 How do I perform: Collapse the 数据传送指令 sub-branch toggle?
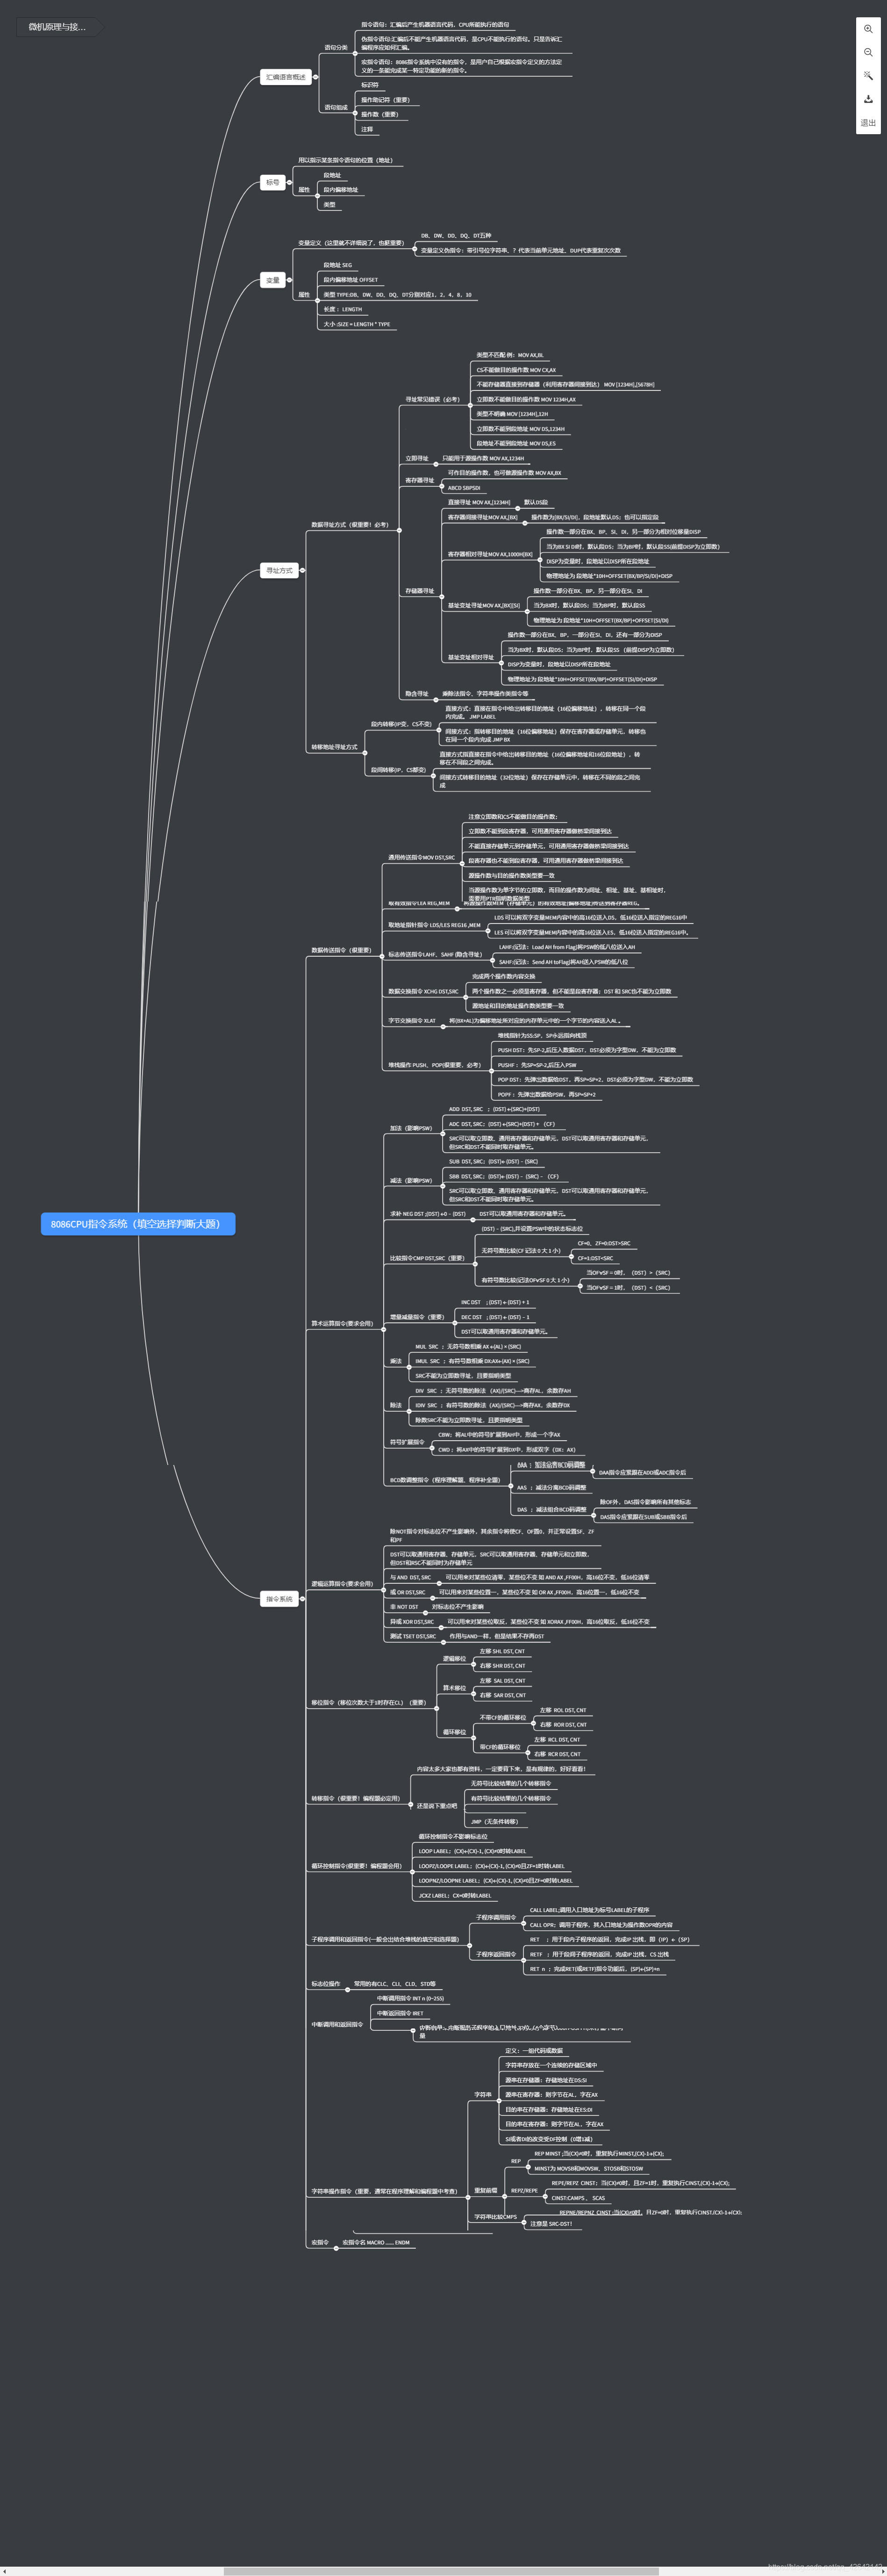[381, 955]
